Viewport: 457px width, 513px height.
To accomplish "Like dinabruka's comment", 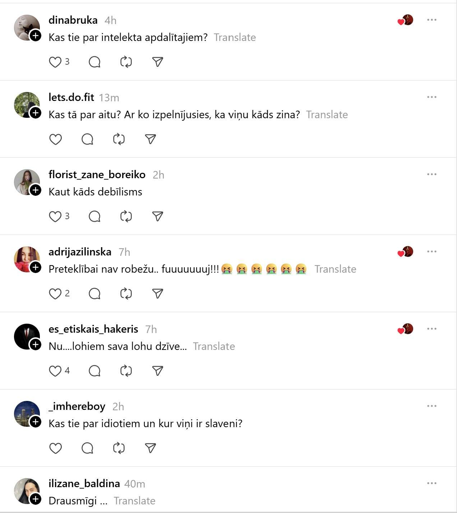I will pos(55,62).
